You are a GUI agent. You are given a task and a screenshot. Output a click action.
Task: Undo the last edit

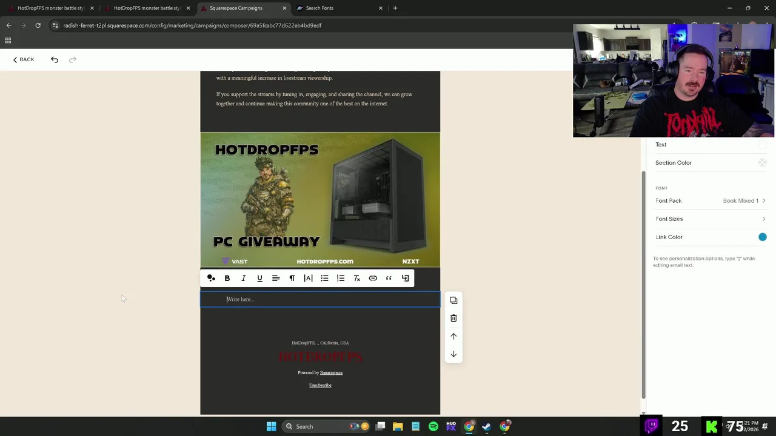pos(55,59)
